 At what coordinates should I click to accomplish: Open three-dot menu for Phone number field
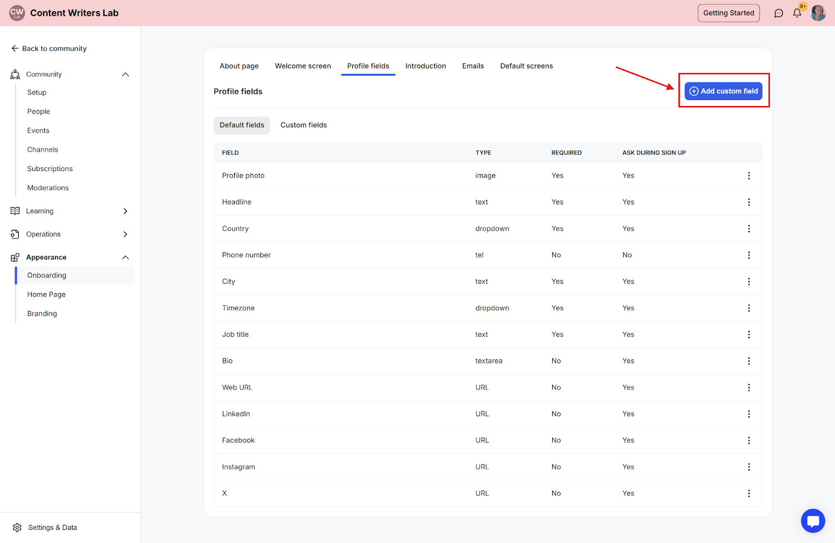pos(749,255)
